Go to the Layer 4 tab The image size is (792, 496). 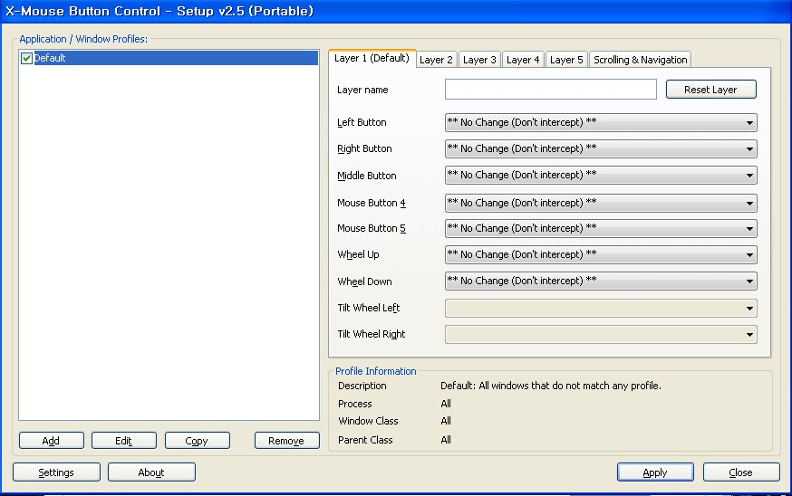coord(523,60)
